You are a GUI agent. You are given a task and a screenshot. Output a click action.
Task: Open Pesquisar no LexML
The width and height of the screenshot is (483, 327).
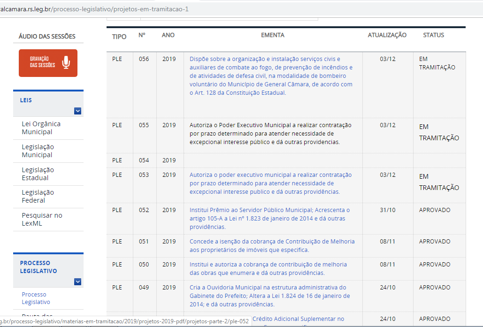pos(42,219)
